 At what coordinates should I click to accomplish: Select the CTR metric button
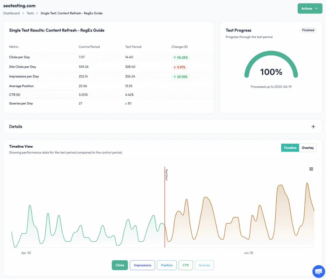click(186, 265)
